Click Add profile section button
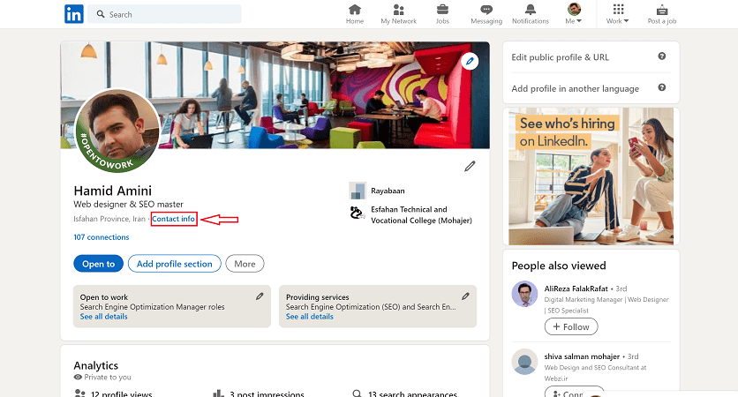The height and width of the screenshot is (397, 738). click(x=174, y=264)
